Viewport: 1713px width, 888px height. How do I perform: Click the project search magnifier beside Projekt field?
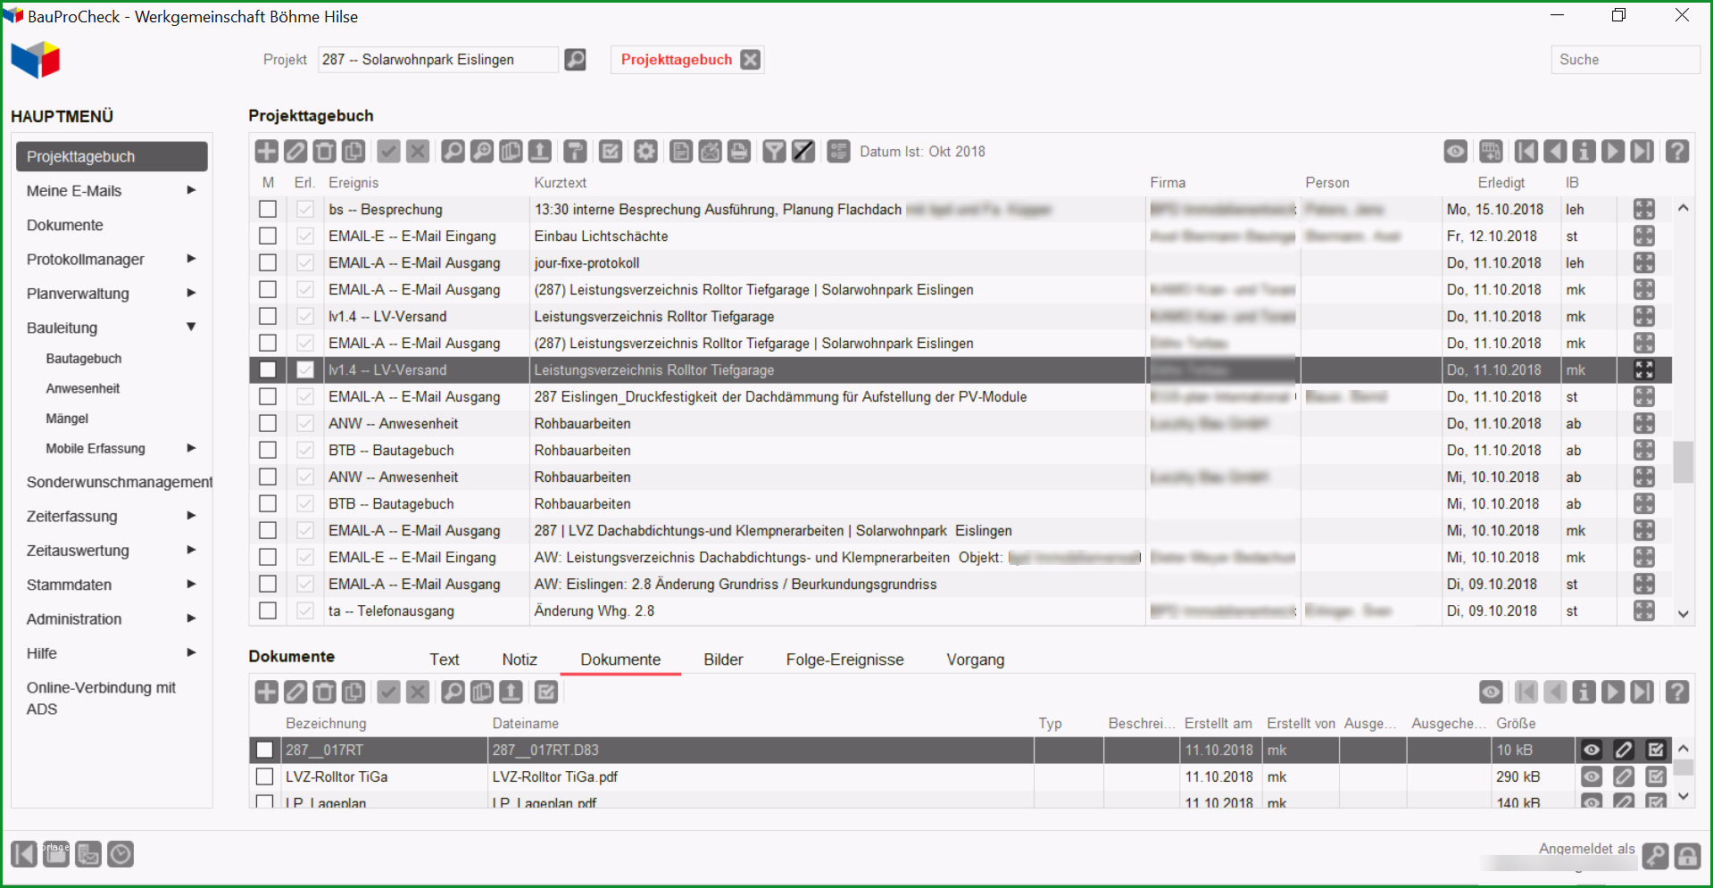pos(576,60)
